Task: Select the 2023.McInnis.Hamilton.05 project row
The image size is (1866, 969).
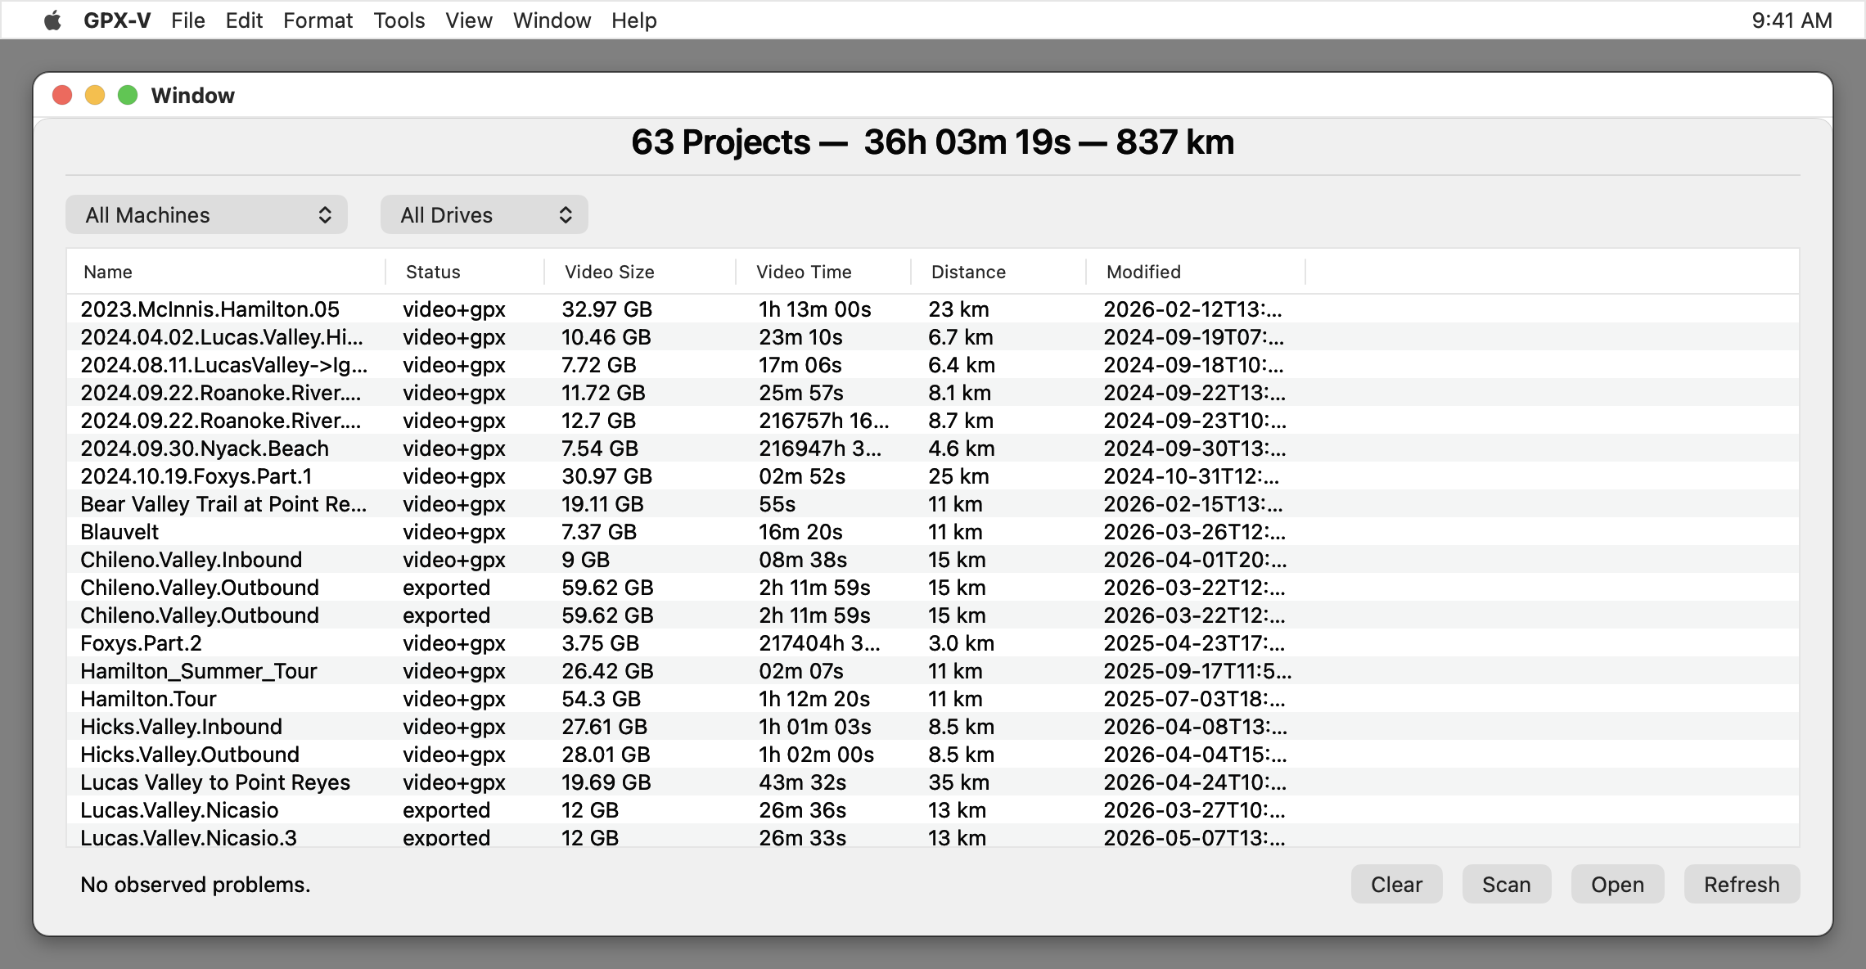Action: pyautogui.click(x=933, y=309)
